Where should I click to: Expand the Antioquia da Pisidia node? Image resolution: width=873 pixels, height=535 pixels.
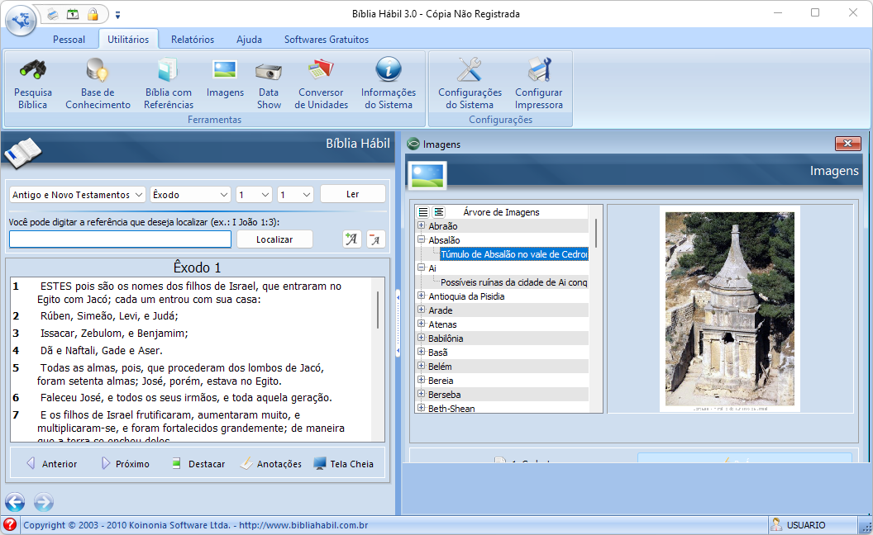(x=422, y=296)
